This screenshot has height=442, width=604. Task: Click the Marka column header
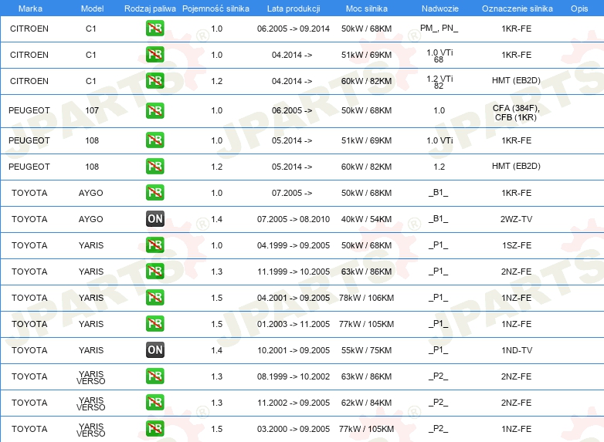pos(30,8)
